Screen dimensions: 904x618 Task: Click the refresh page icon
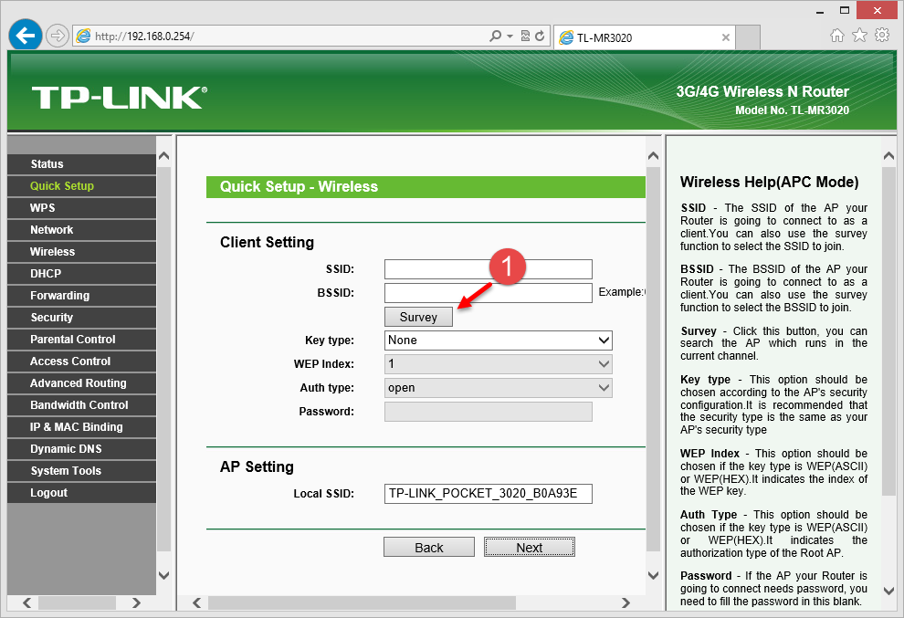[x=540, y=36]
